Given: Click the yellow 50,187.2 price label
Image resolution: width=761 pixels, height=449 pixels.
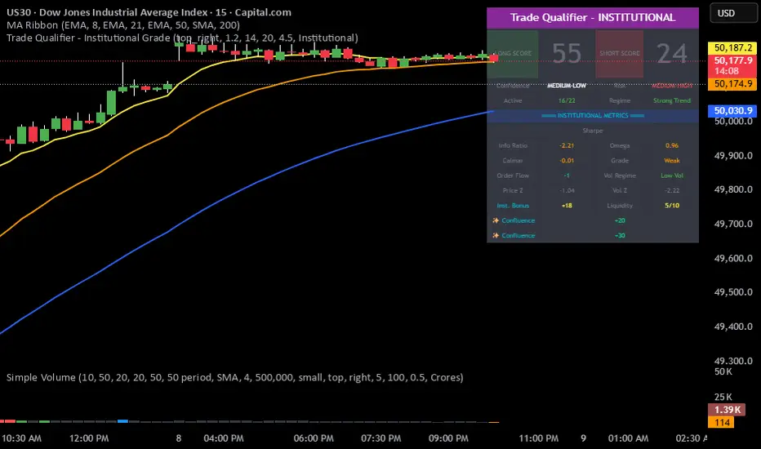Looking at the screenshot, I should click(732, 47).
